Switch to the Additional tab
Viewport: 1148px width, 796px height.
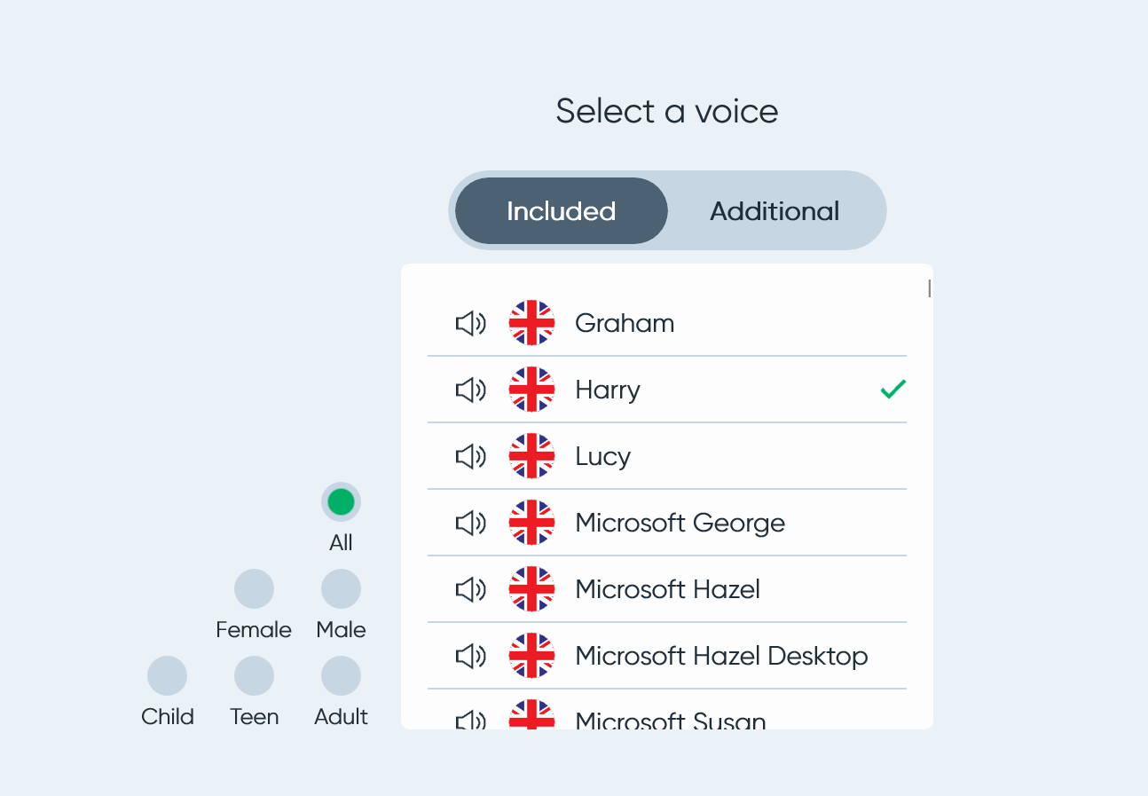click(775, 211)
